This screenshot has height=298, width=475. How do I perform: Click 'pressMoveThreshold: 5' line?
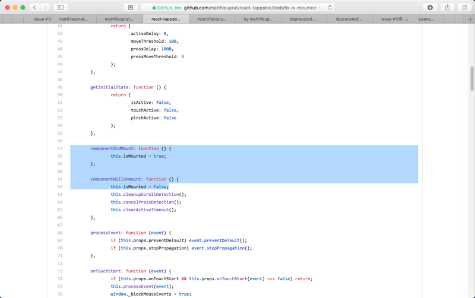pos(157,56)
